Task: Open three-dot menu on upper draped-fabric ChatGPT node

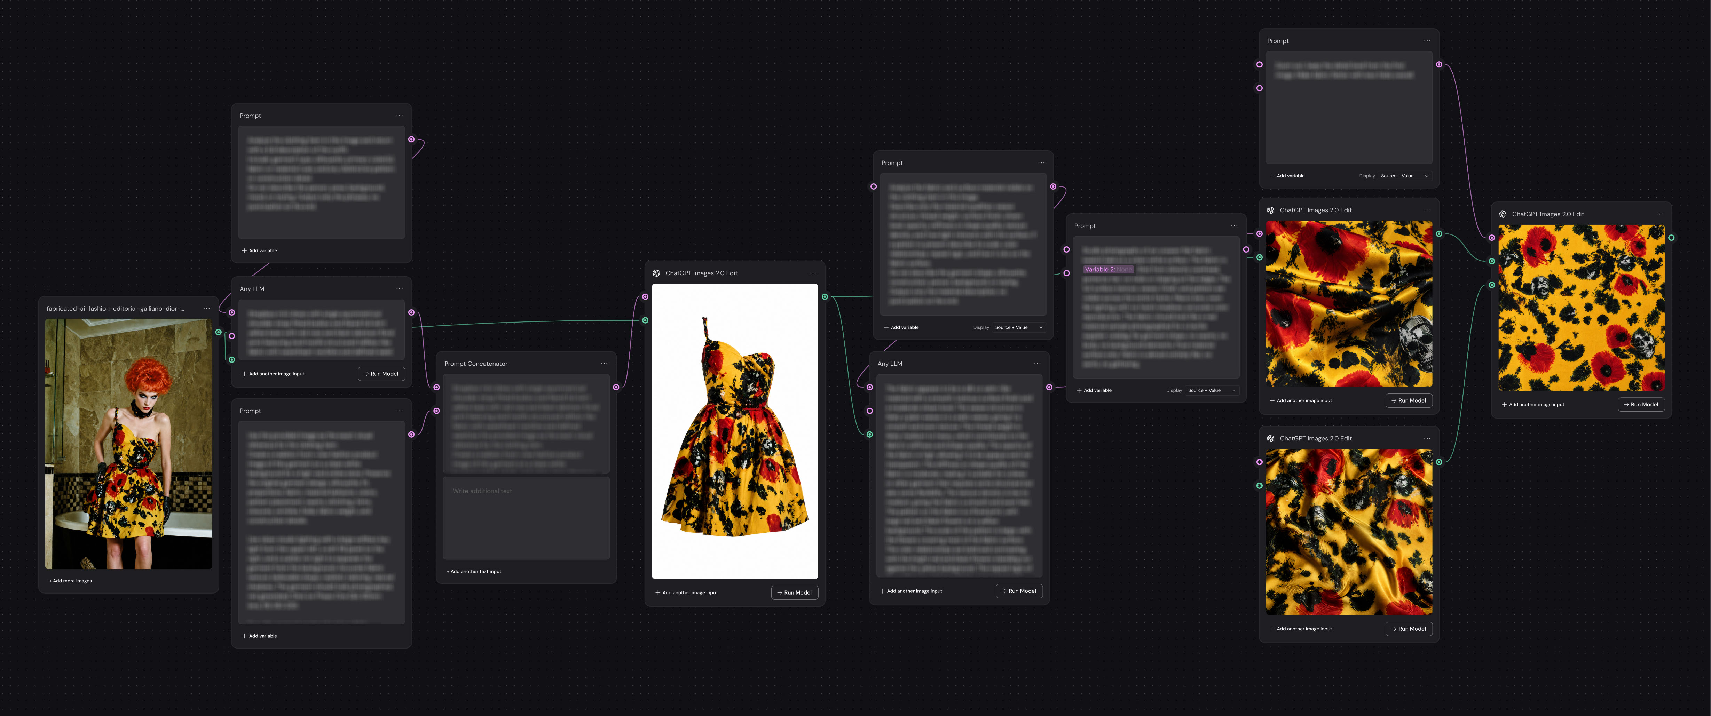Action: [x=1427, y=210]
